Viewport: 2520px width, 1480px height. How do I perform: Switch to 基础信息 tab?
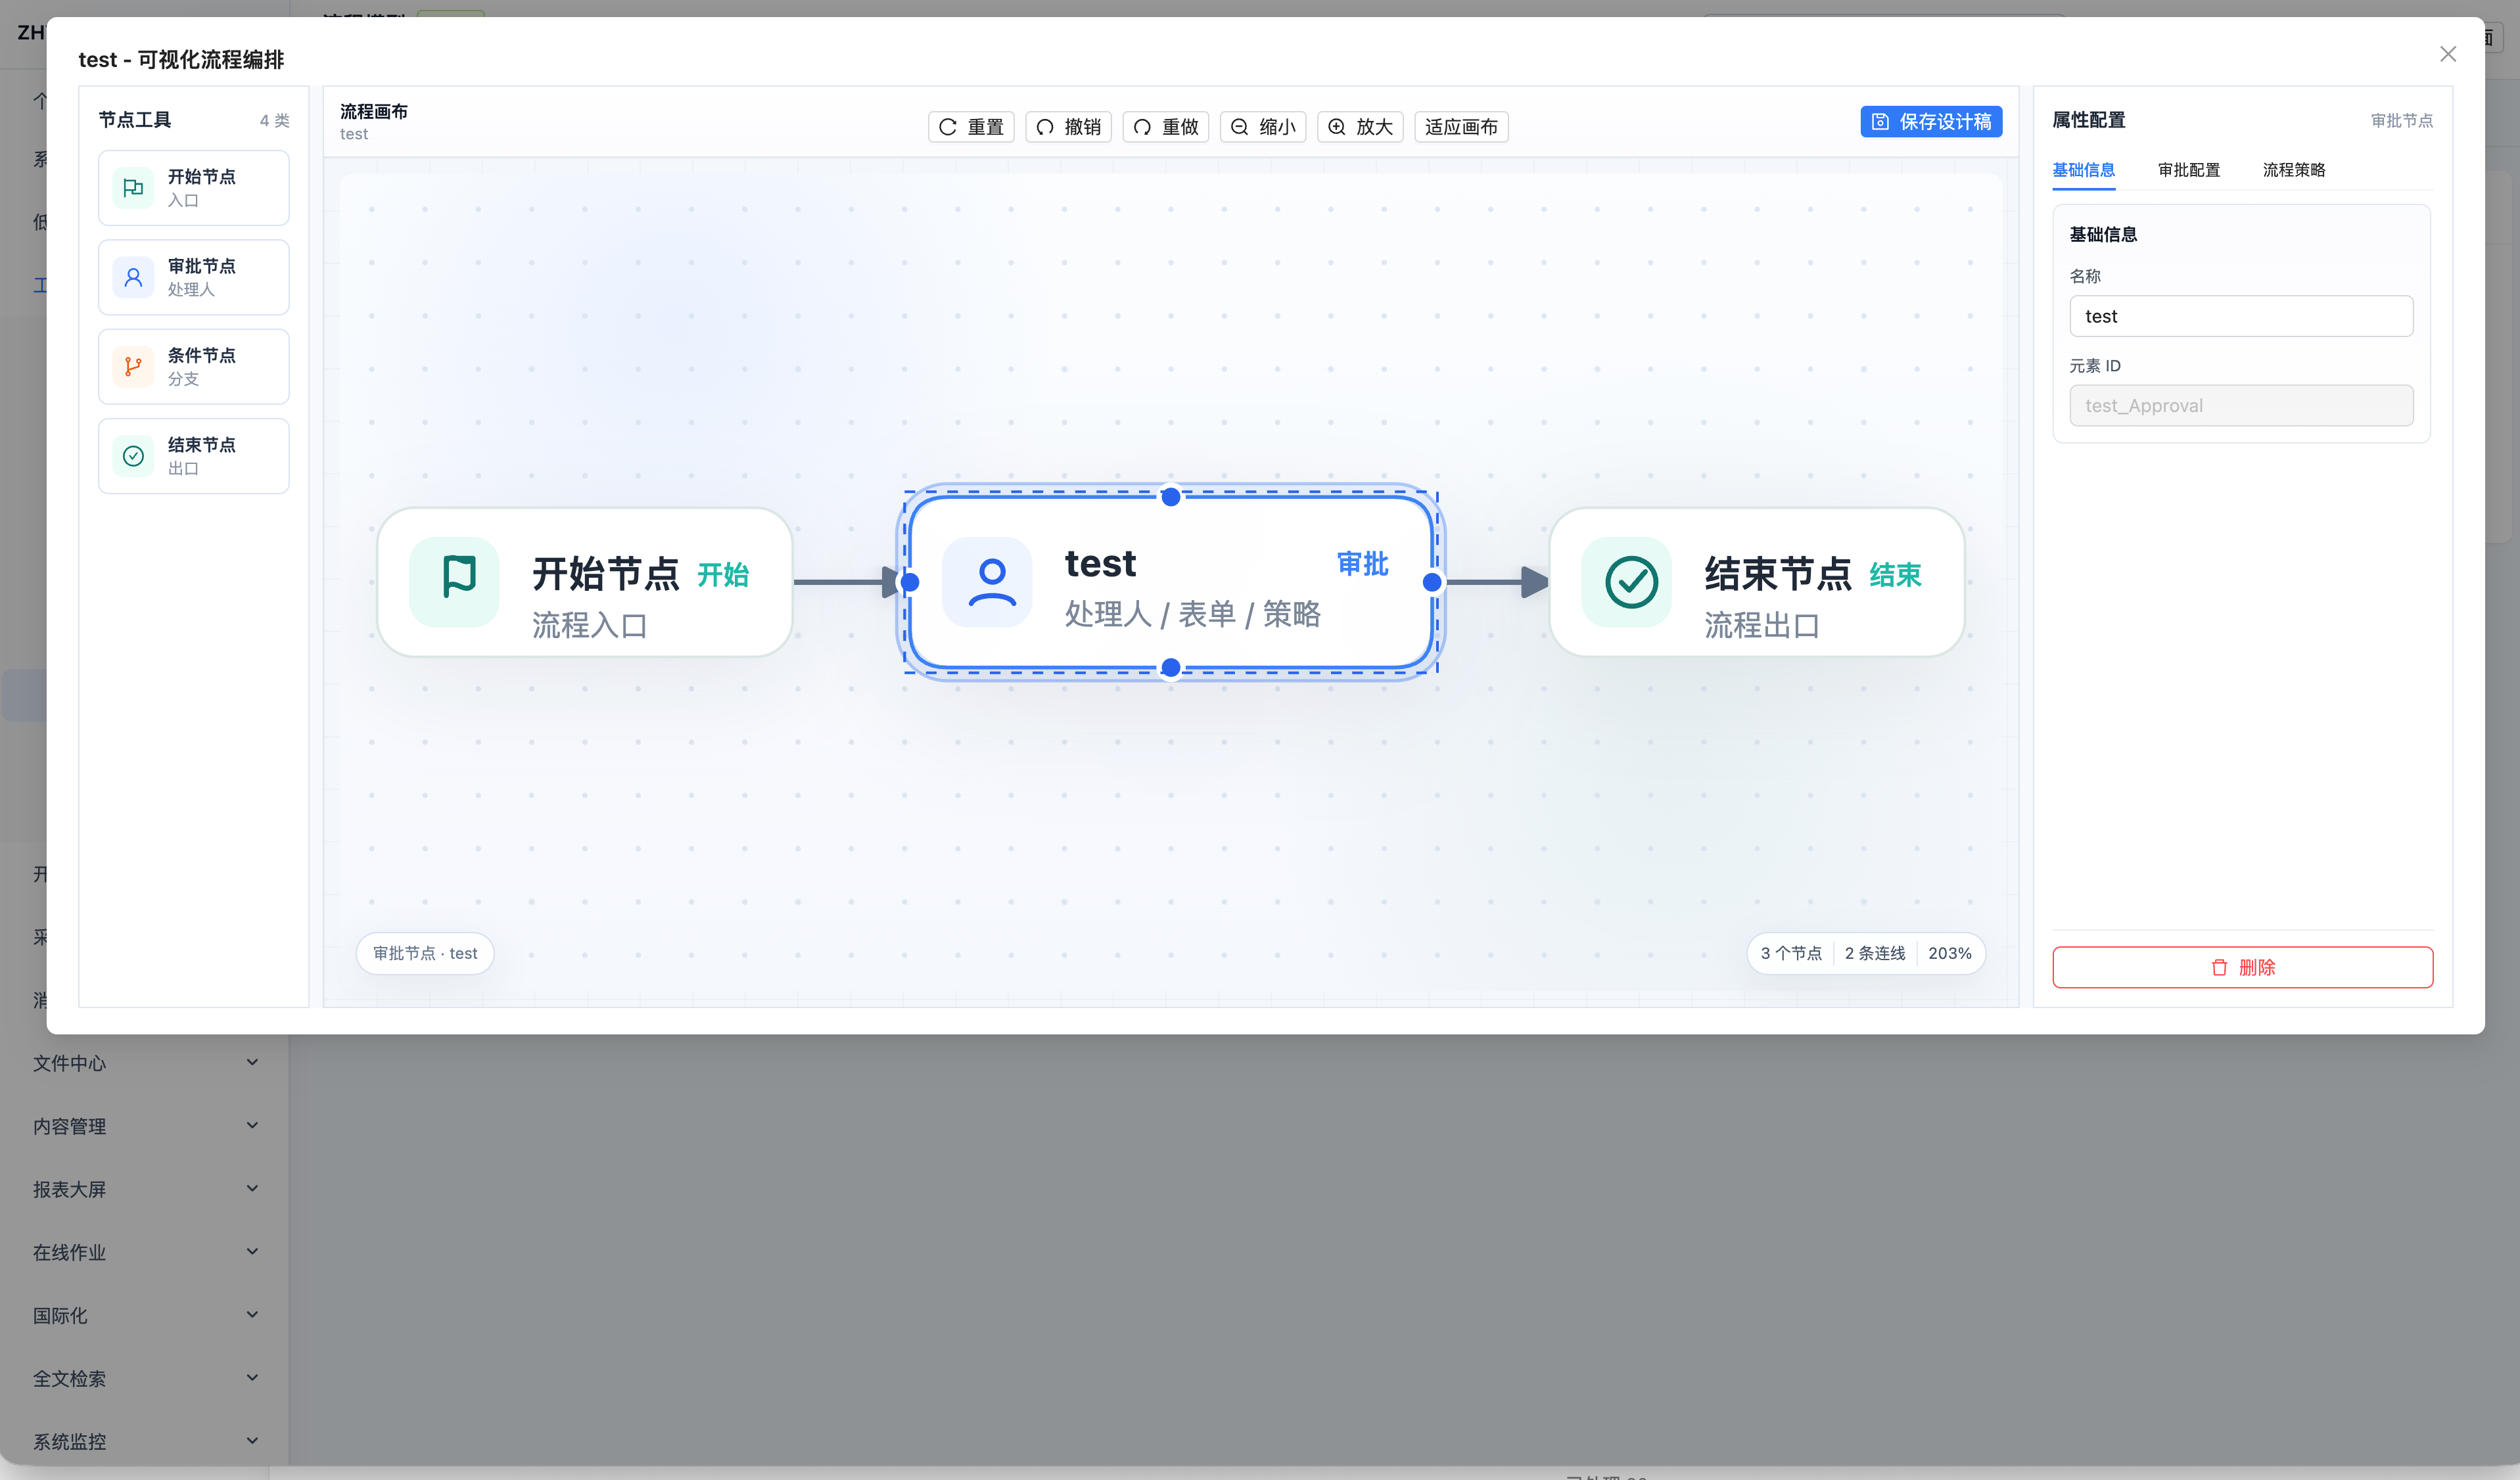click(x=2083, y=170)
